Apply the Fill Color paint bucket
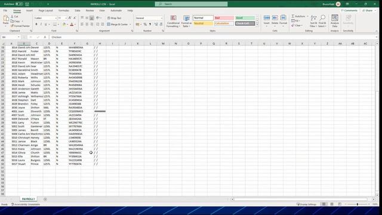The height and width of the screenshot is (215, 382). point(64,24)
